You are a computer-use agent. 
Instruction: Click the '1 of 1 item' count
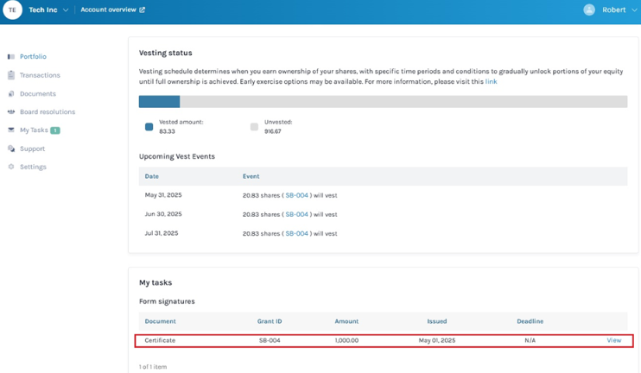(153, 366)
